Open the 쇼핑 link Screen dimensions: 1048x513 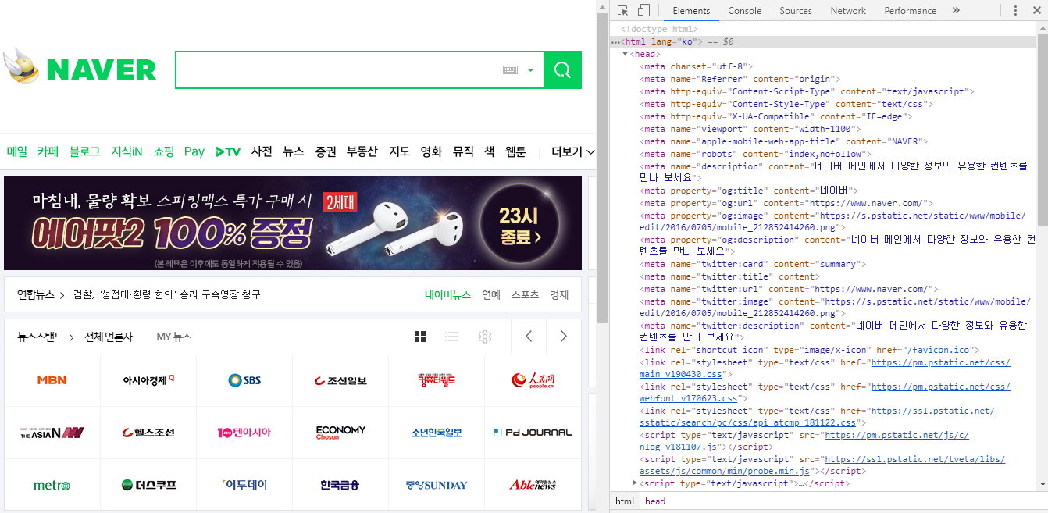coord(164,151)
